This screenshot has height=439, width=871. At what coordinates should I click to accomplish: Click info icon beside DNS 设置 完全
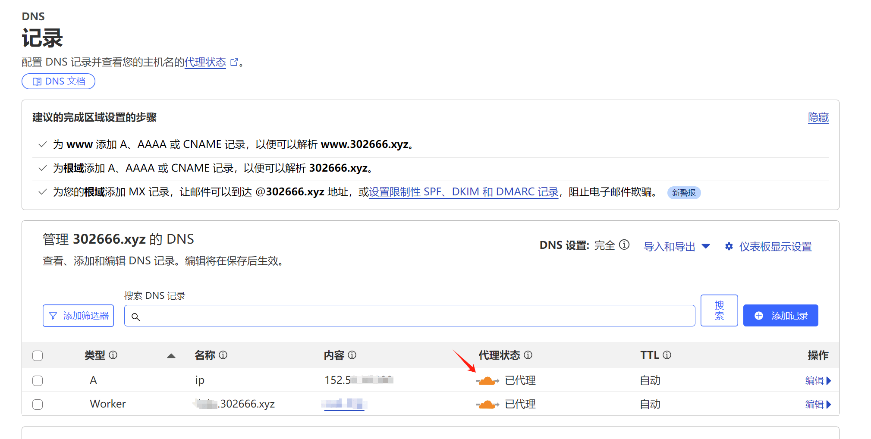click(624, 245)
